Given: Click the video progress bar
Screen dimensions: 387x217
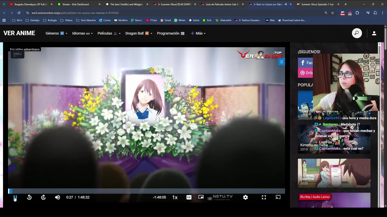Looking at the screenshot, I should point(146,191).
